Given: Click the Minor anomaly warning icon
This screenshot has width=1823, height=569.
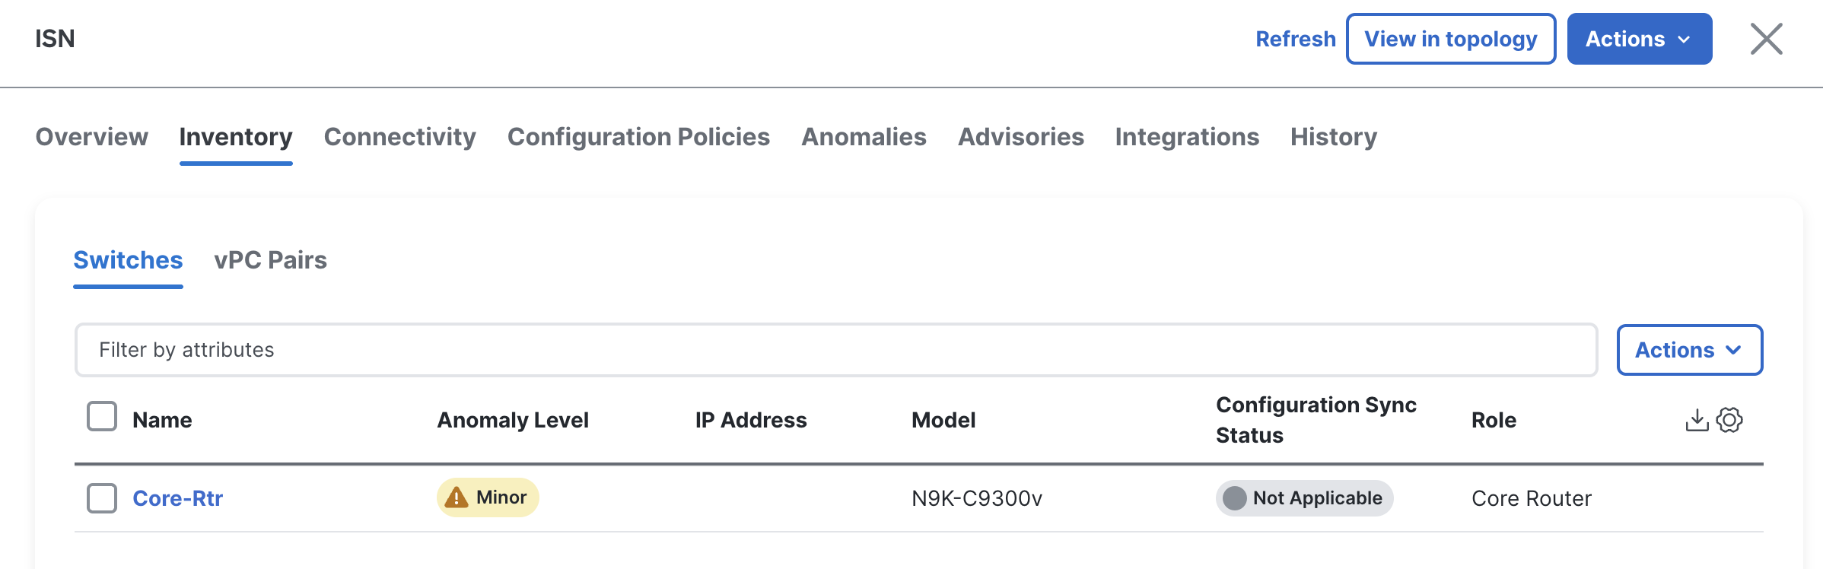Looking at the screenshot, I should [457, 497].
